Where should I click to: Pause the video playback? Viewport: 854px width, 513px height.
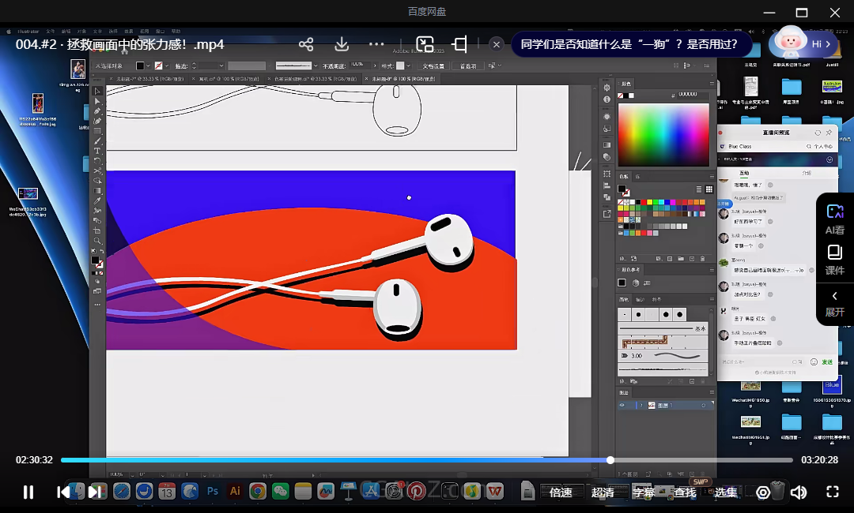point(28,492)
